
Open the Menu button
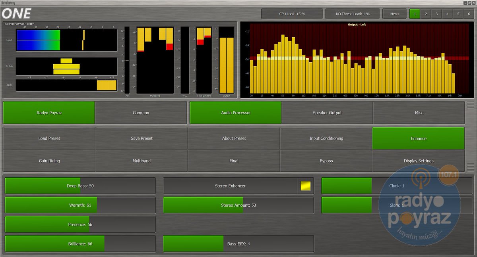pyautogui.click(x=394, y=14)
